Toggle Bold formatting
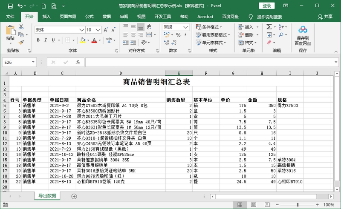 [x=38, y=40]
